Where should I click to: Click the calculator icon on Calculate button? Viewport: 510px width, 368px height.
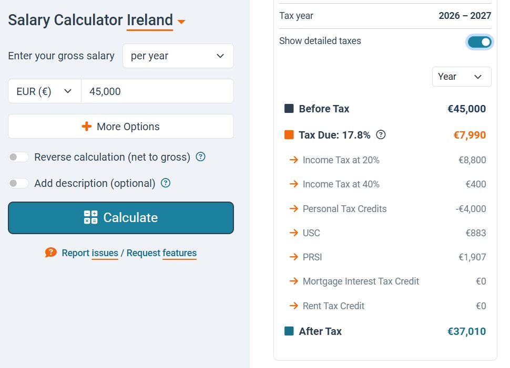tap(90, 217)
